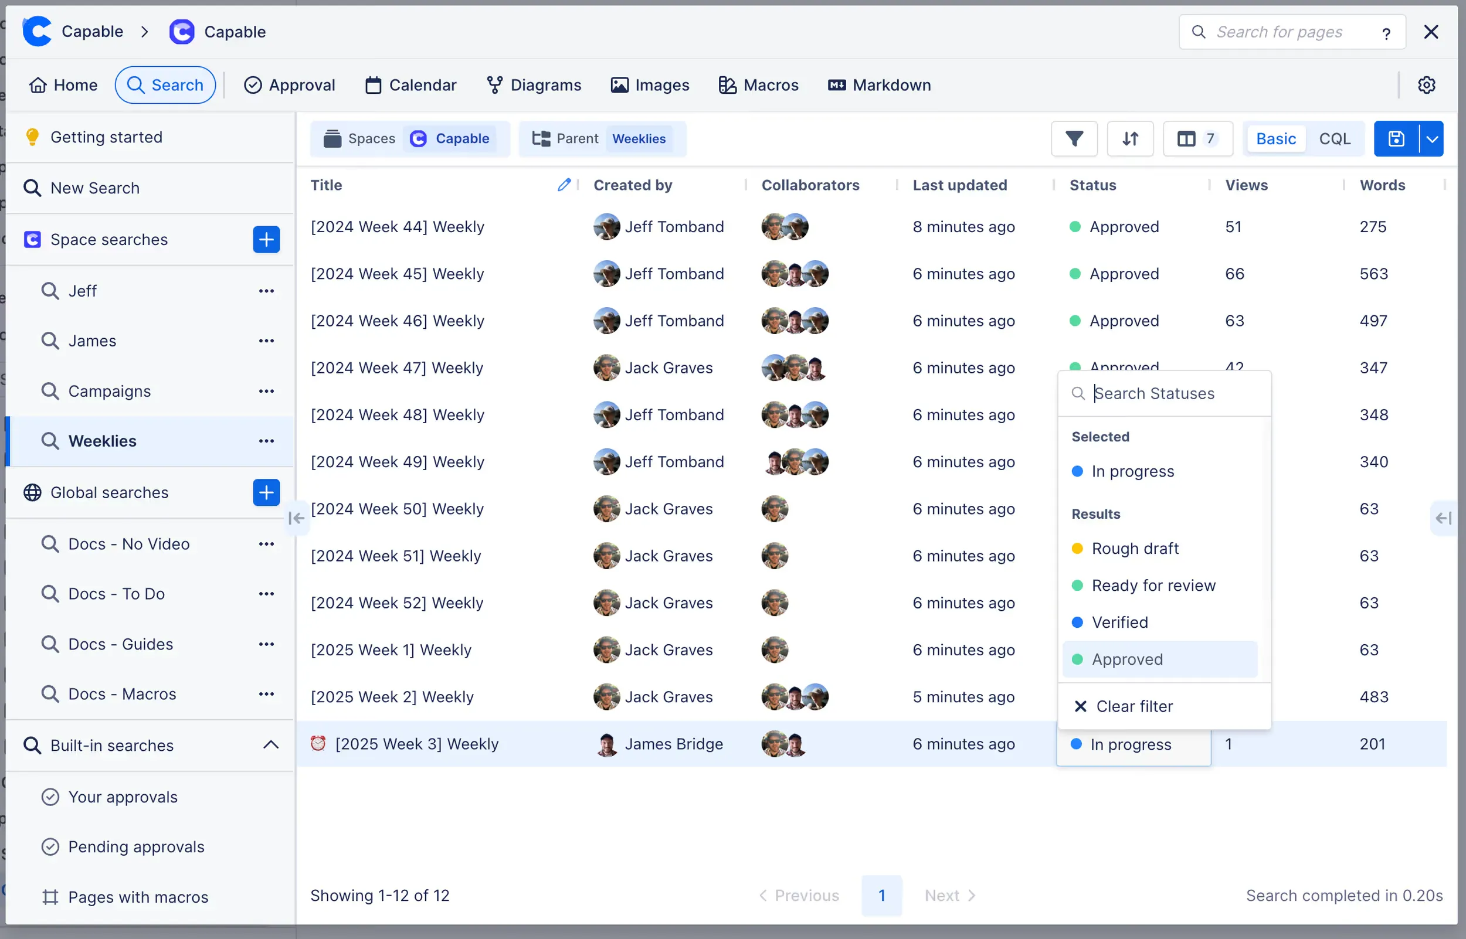Open more options for Docs - Guides
The height and width of the screenshot is (939, 1466).
[x=266, y=645]
